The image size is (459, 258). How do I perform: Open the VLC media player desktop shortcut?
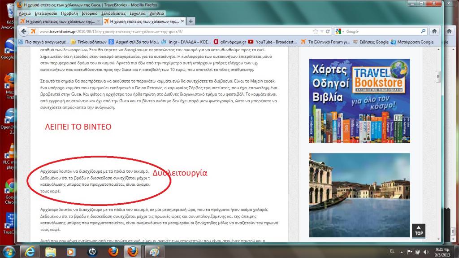[x=9, y=157]
